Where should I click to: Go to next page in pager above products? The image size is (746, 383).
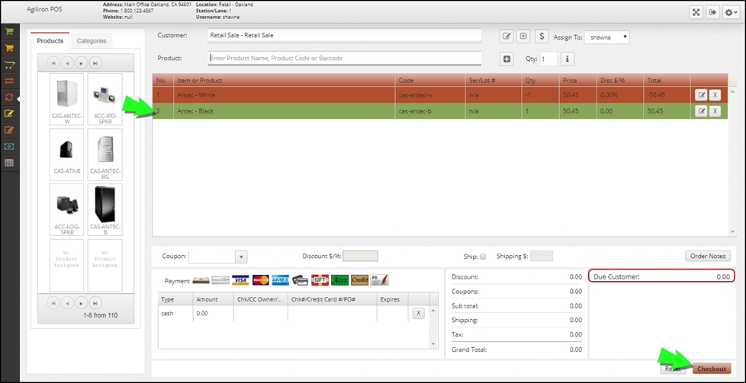point(82,62)
